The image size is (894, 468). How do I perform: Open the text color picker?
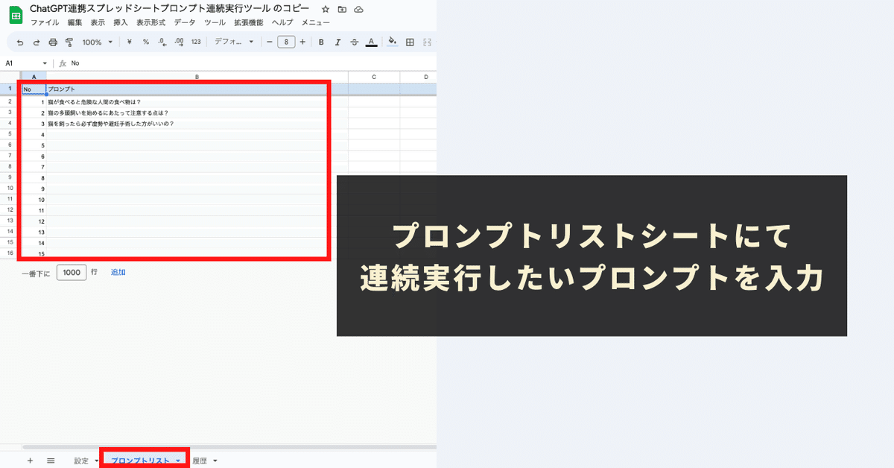coord(371,42)
